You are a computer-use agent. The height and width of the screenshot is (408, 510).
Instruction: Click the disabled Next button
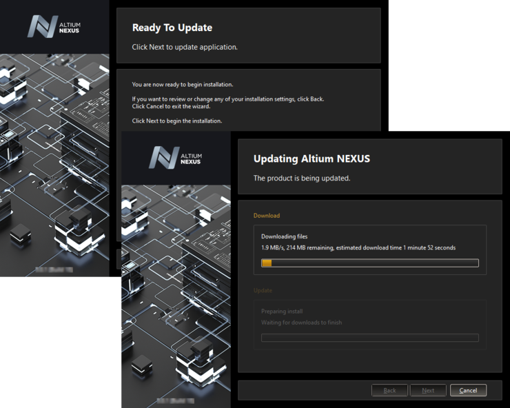tap(428, 390)
